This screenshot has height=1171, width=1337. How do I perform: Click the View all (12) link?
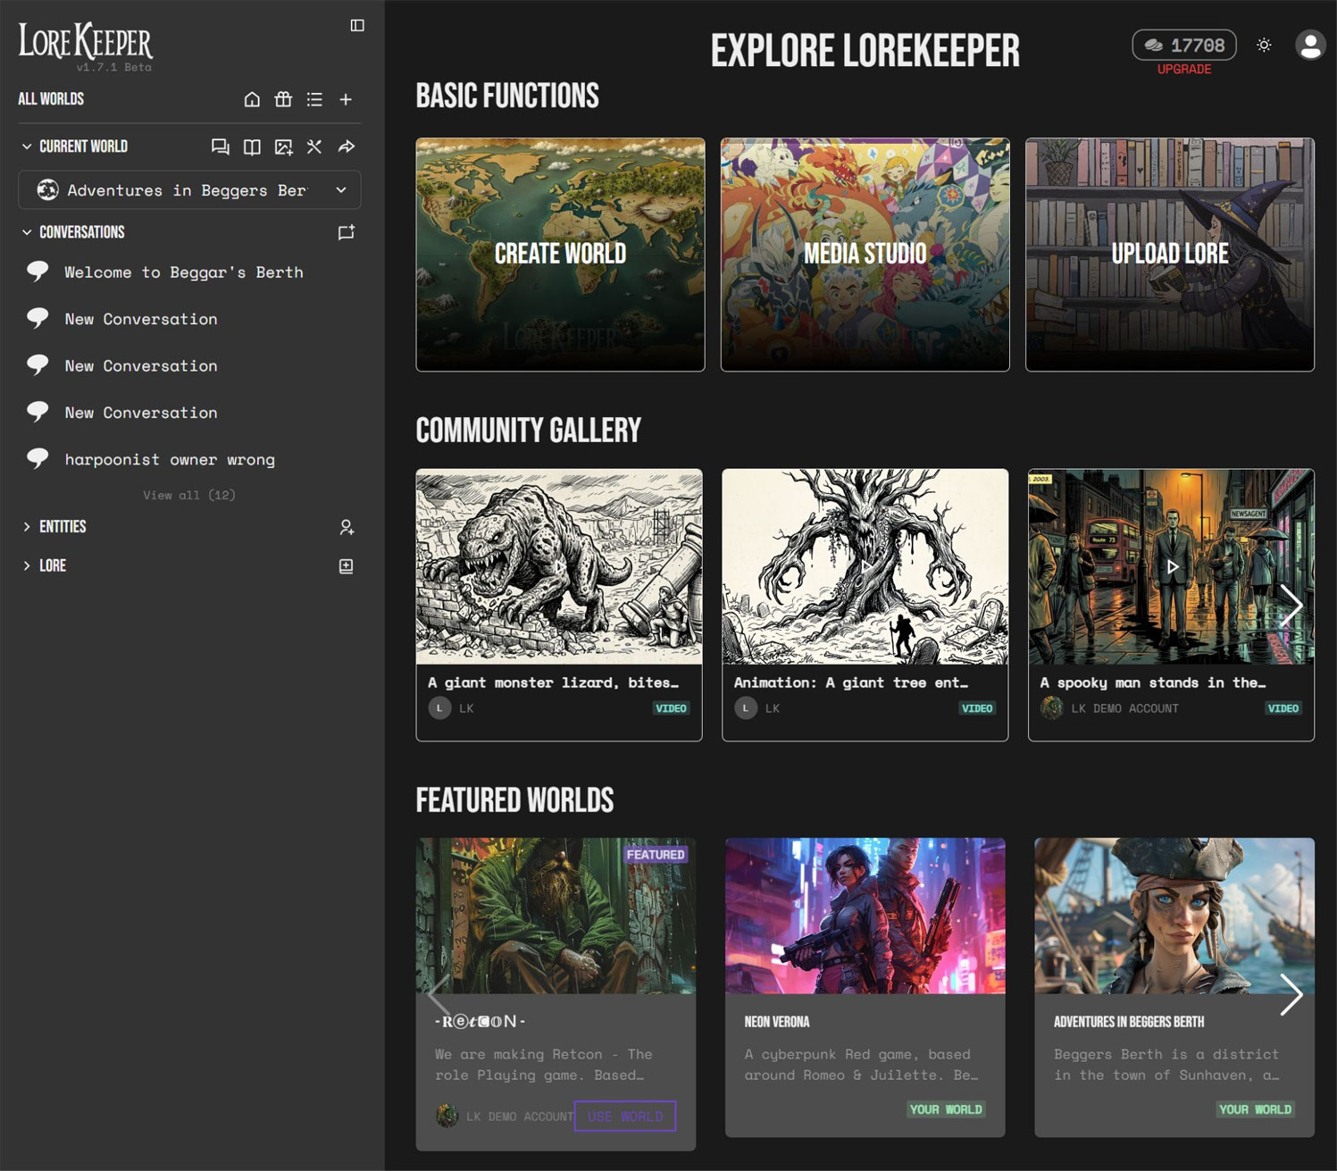[189, 495]
